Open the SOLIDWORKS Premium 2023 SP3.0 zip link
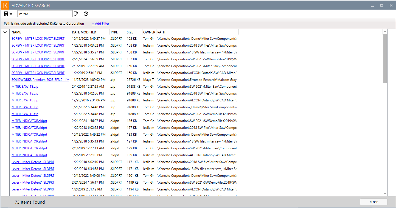This screenshot has height=208, width=396. click(x=40, y=80)
